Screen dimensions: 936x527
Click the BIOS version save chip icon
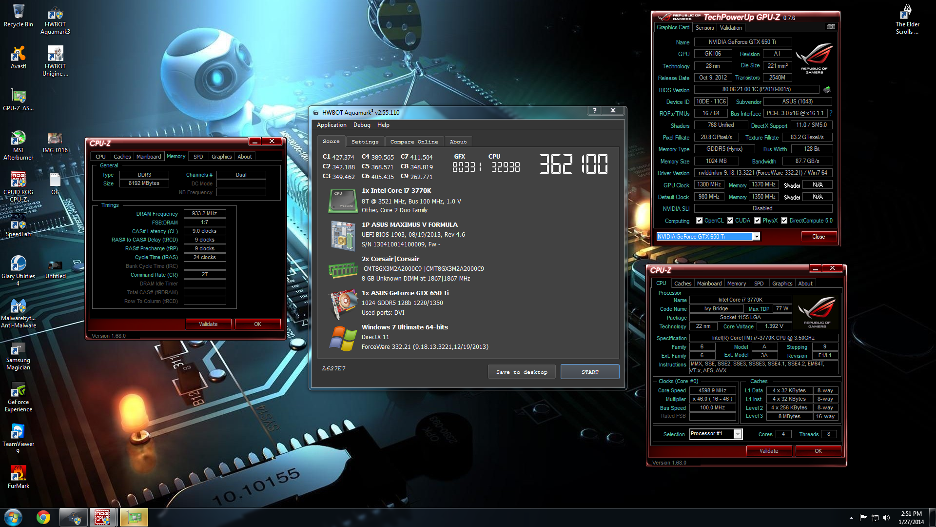click(x=827, y=90)
